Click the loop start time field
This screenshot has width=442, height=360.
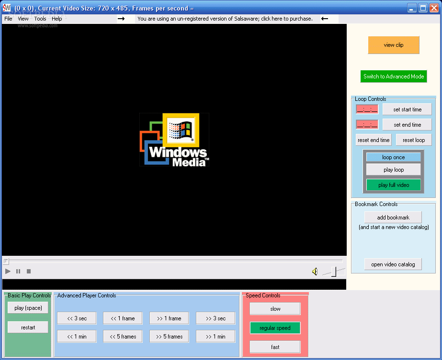pyautogui.click(x=367, y=109)
